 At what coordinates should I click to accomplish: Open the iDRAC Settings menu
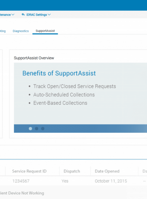(x=36, y=15)
